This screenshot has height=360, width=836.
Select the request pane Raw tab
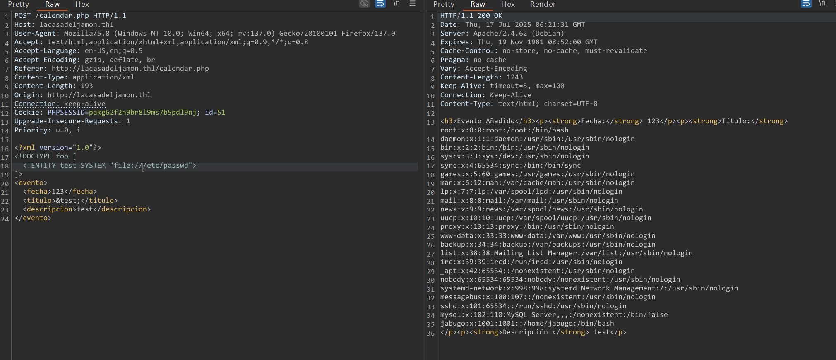click(52, 4)
